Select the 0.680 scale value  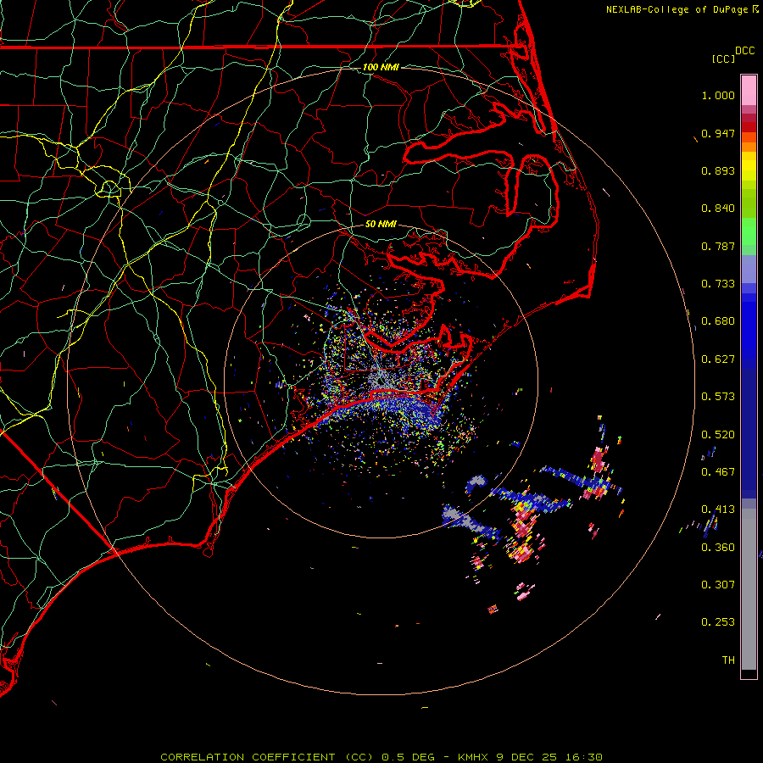pyautogui.click(x=718, y=321)
